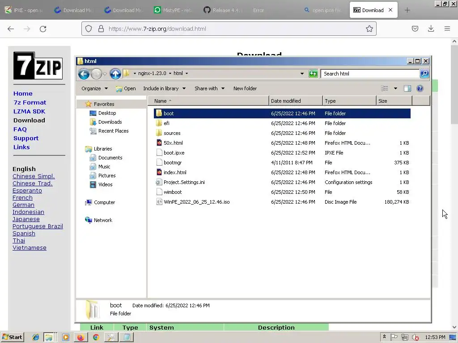The height and width of the screenshot is (343, 458).
Task: Sort by Size column header
Action: [394, 101]
